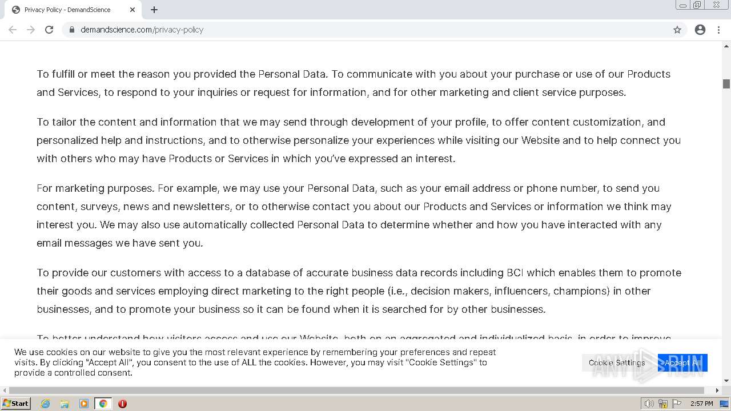Image resolution: width=731 pixels, height=411 pixels.
Task: Open the media player taskbar icon
Action: (x=84, y=404)
